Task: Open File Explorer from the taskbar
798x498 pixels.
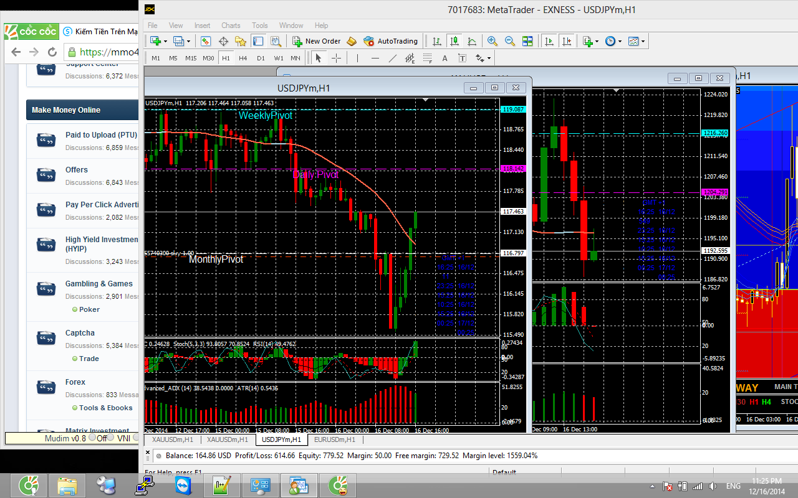Action: pos(67,485)
